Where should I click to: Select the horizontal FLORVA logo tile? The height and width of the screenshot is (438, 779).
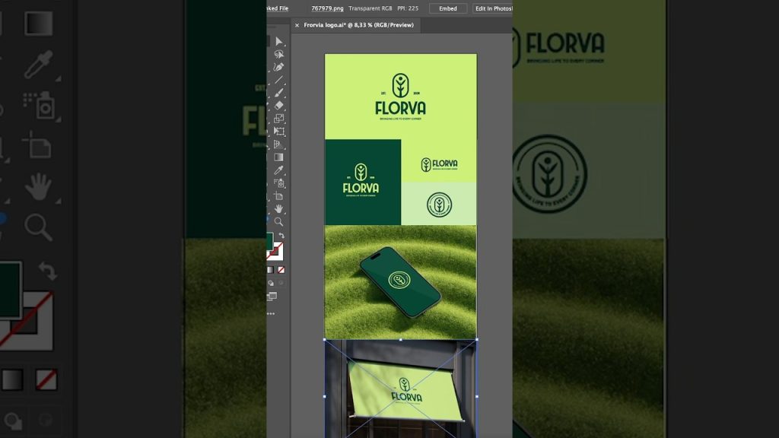[x=439, y=161]
